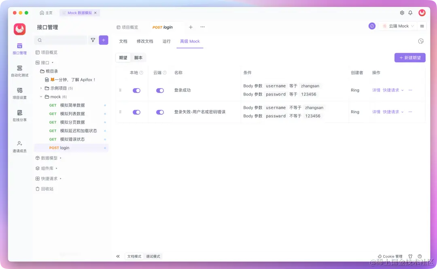The image size is (437, 269).
Task: Switch to the 文档 tab
Action: click(x=123, y=41)
